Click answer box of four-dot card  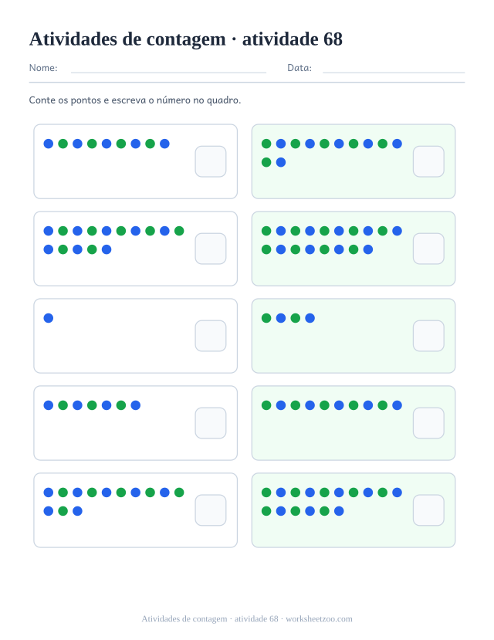pyautogui.click(x=428, y=336)
